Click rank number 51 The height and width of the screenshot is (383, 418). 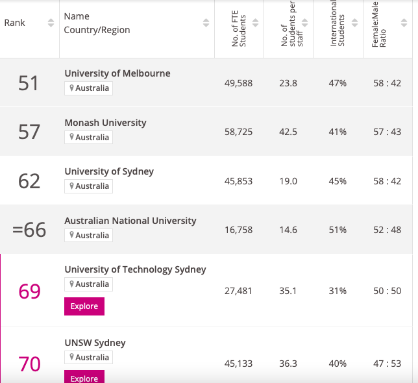pos(29,83)
